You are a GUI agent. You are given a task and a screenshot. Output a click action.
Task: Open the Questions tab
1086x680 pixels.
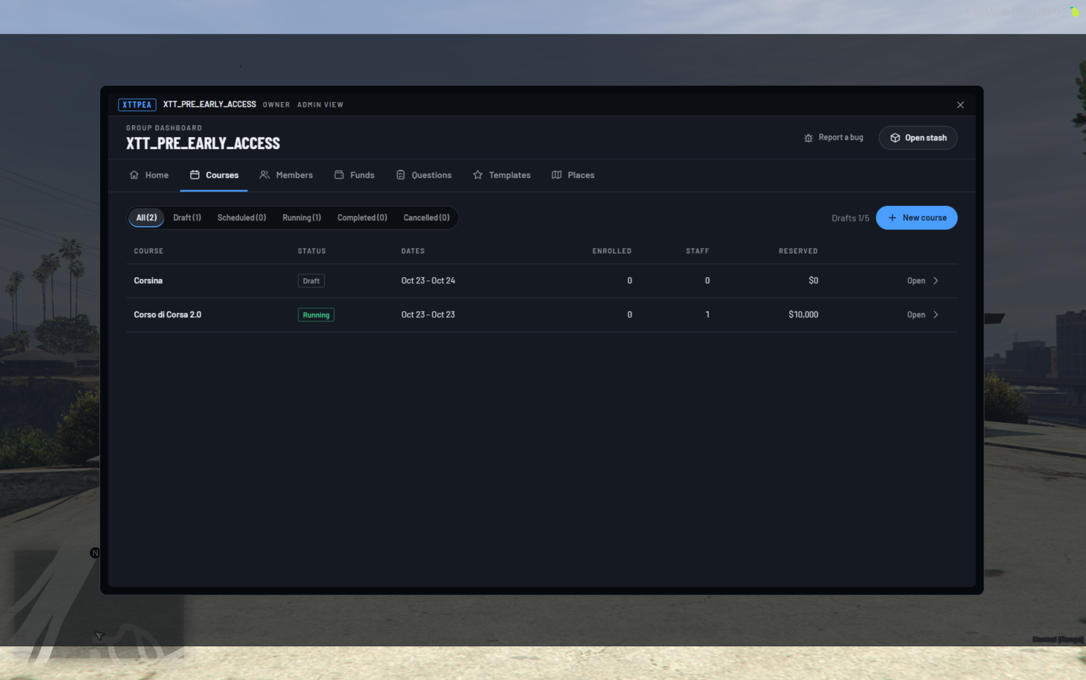[x=424, y=175]
